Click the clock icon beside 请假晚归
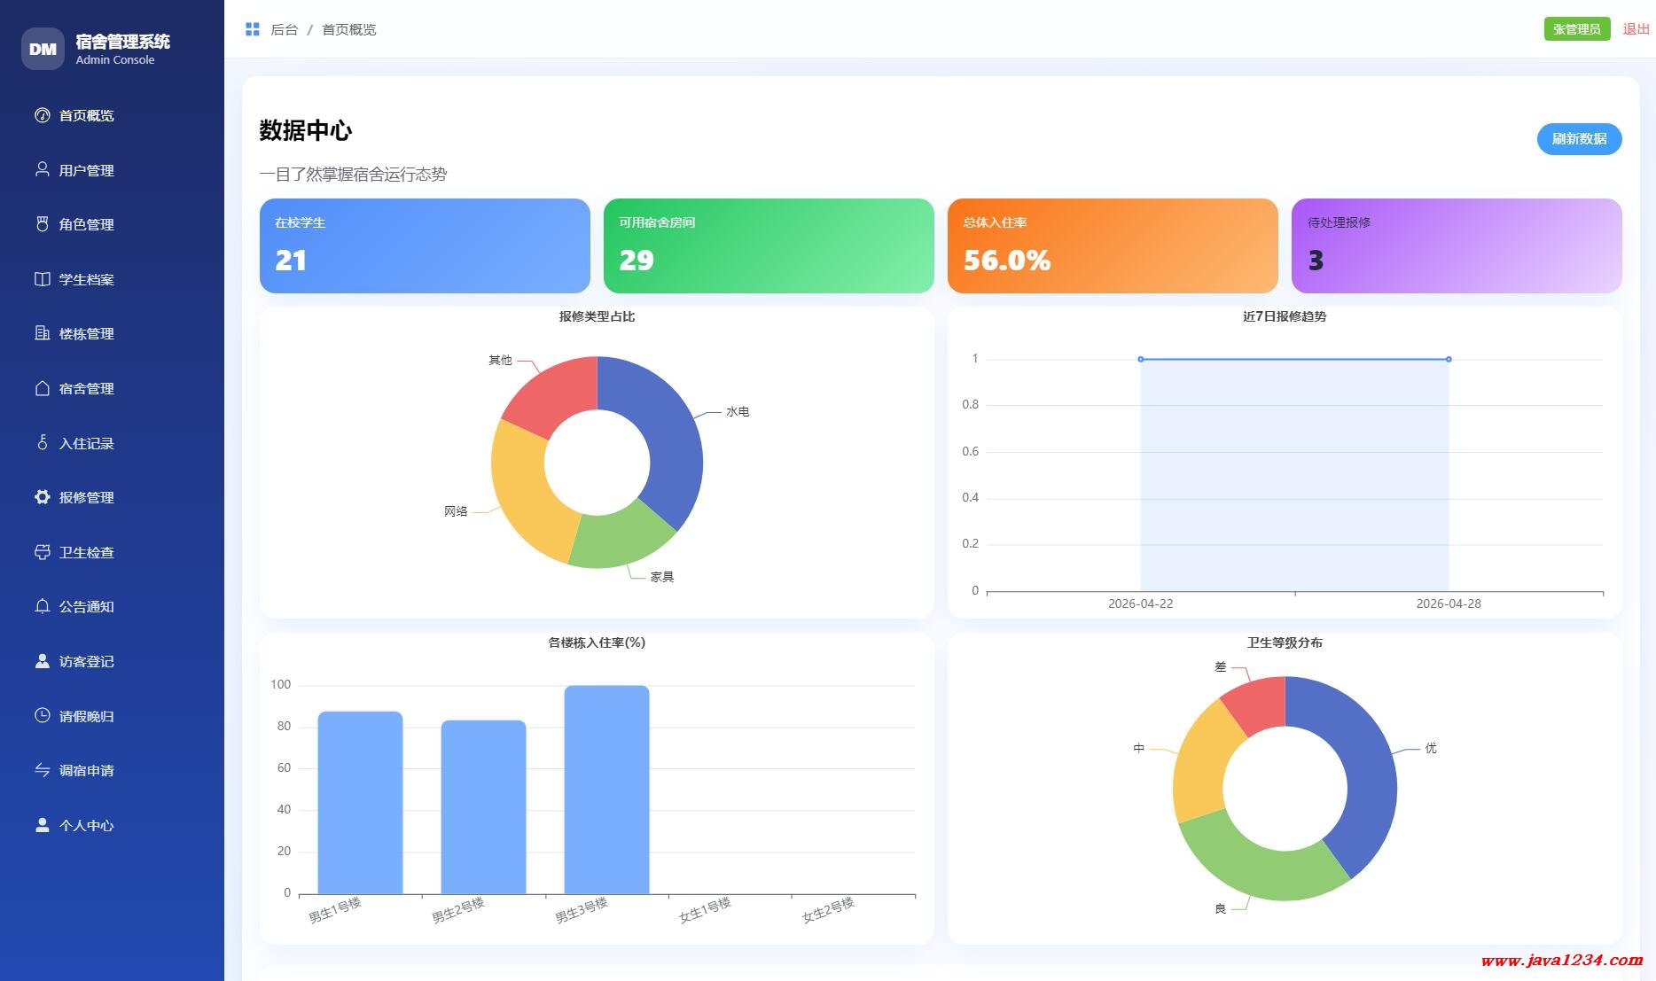Viewport: 1656px width, 981px height. 42,715
